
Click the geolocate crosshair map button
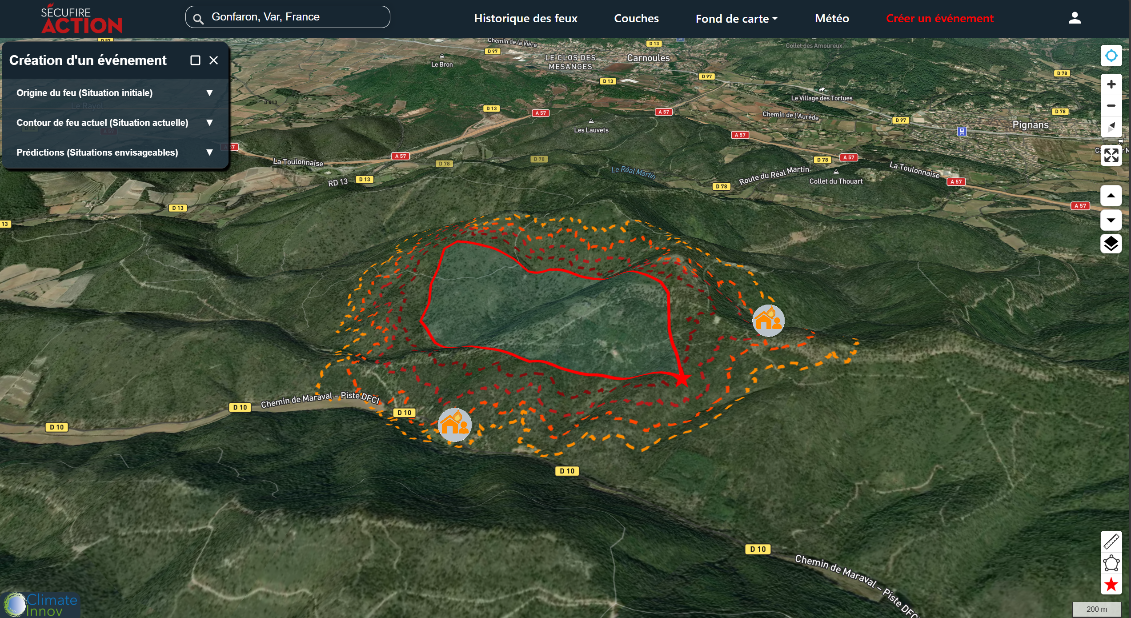(x=1111, y=56)
